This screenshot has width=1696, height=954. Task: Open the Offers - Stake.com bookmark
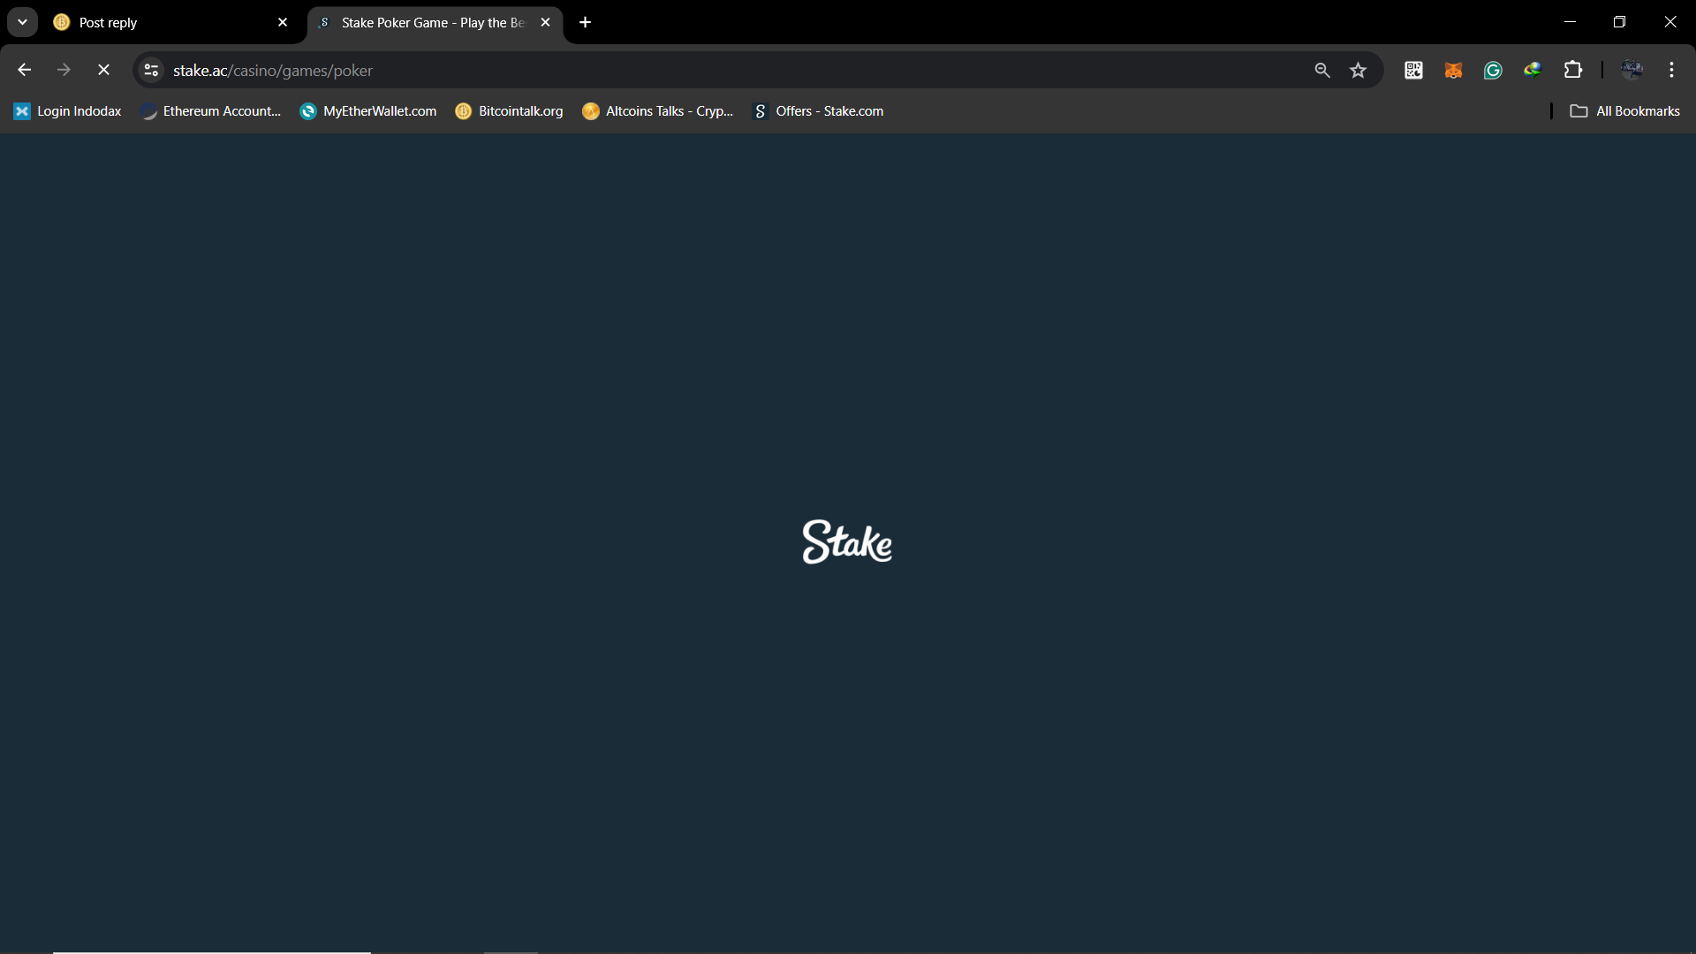pos(818,111)
